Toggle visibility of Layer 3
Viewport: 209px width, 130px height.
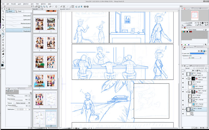(x=183, y=83)
